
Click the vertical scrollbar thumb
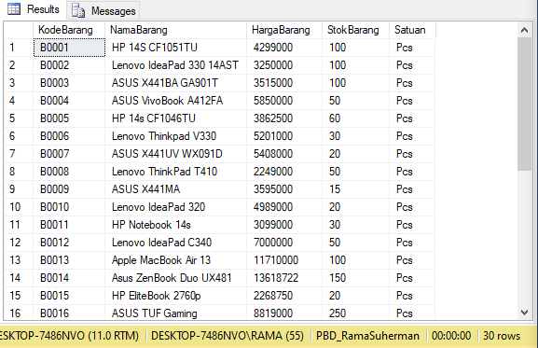coord(524,104)
